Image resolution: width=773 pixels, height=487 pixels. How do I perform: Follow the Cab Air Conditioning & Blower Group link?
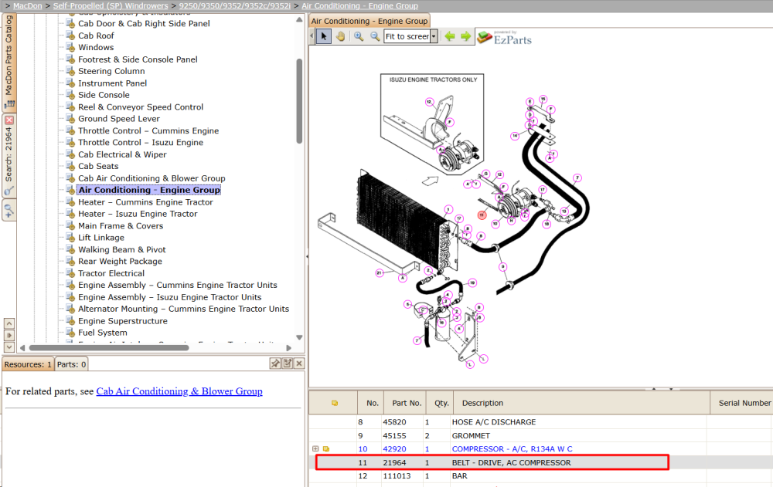tap(179, 391)
